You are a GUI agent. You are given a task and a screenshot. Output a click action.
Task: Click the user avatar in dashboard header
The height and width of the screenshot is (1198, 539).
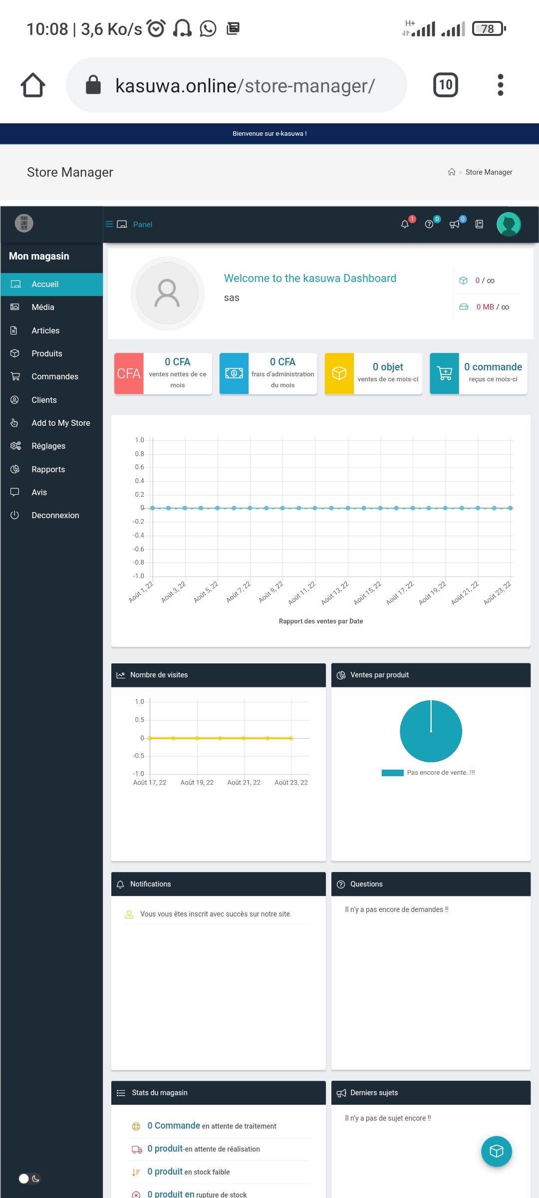pyautogui.click(x=509, y=224)
